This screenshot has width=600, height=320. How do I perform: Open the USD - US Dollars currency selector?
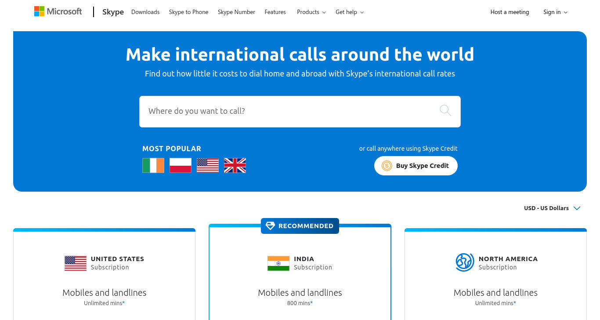click(x=552, y=208)
